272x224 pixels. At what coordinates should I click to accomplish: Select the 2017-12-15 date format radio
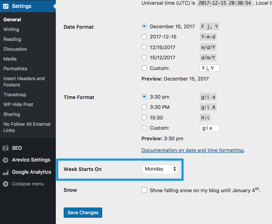click(x=144, y=37)
